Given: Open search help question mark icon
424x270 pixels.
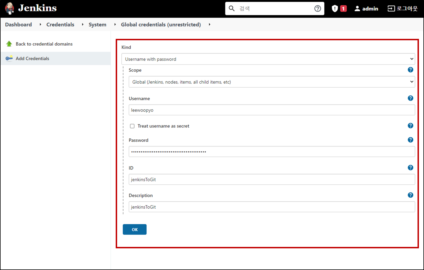Looking at the screenshot, I should click(x=318, y=8).
